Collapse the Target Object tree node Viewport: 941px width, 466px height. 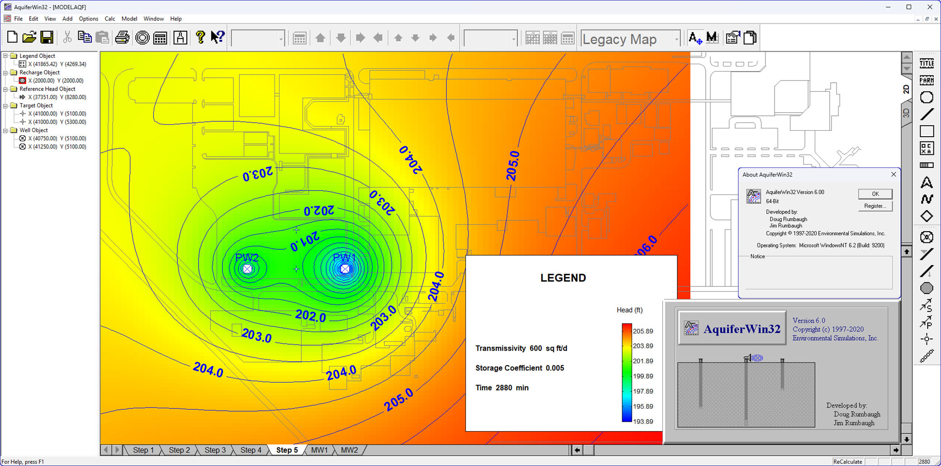5,105
